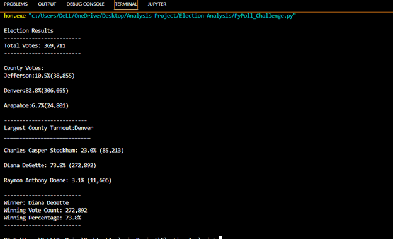Select the 'Total Votes: 369,711' line

[35, 45]
